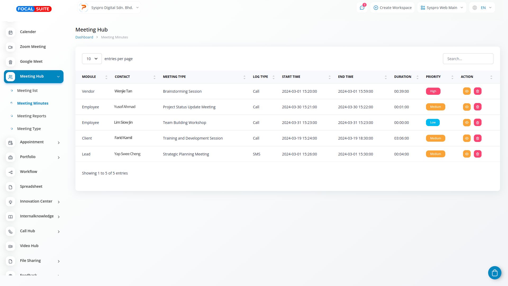Image resolution: width=508 pixels, height=286 pixels.
Task: Click the Video Hub sidebar icon
Action: [11, 246]
